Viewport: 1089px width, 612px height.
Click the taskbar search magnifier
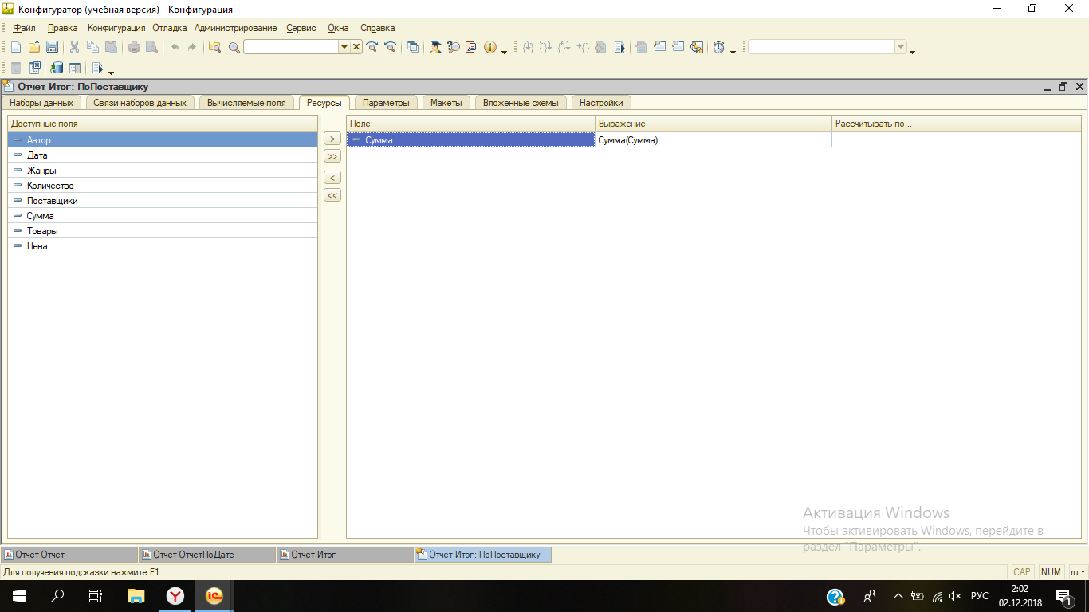pos(57,596)
